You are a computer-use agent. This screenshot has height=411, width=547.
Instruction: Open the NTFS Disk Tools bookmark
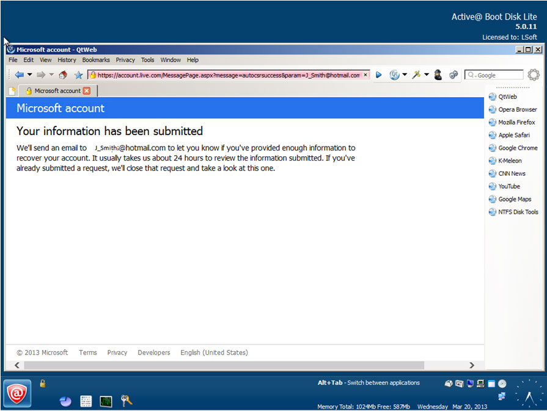(513, 212)
